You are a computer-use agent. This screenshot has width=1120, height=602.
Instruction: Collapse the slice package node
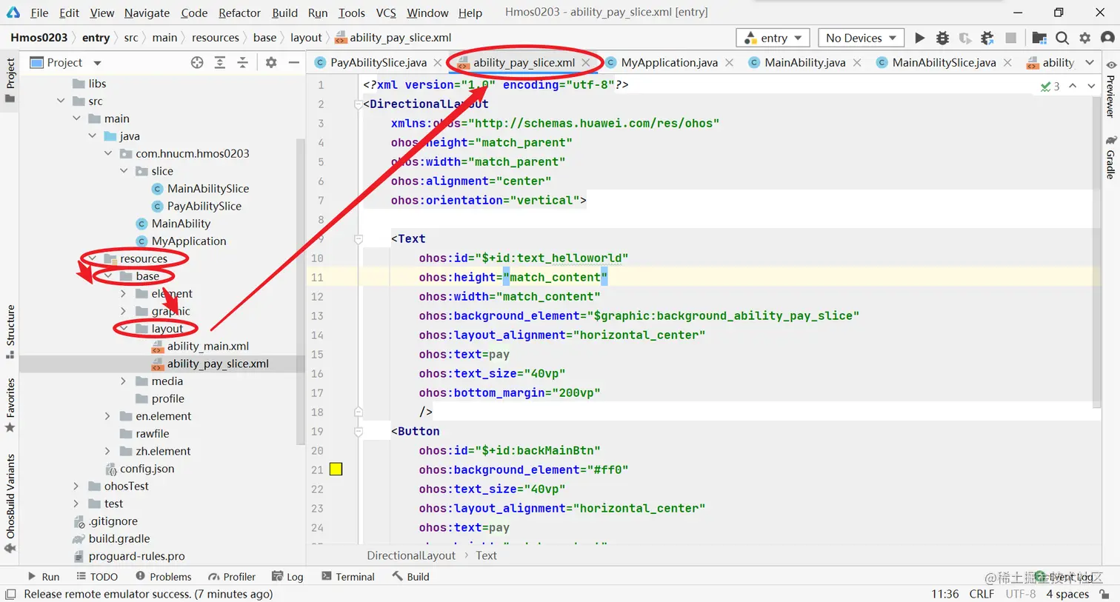[x=124, y=171]
